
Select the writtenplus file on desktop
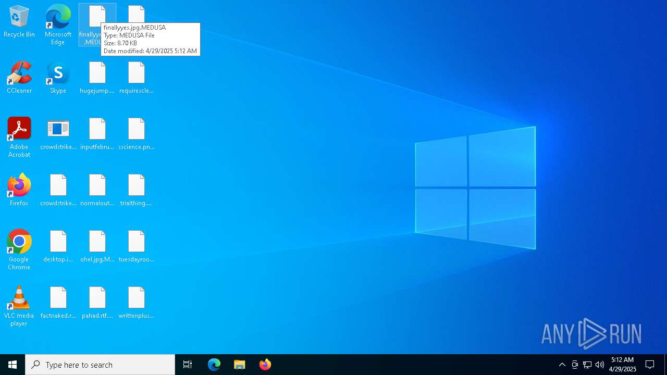(137, 303)
